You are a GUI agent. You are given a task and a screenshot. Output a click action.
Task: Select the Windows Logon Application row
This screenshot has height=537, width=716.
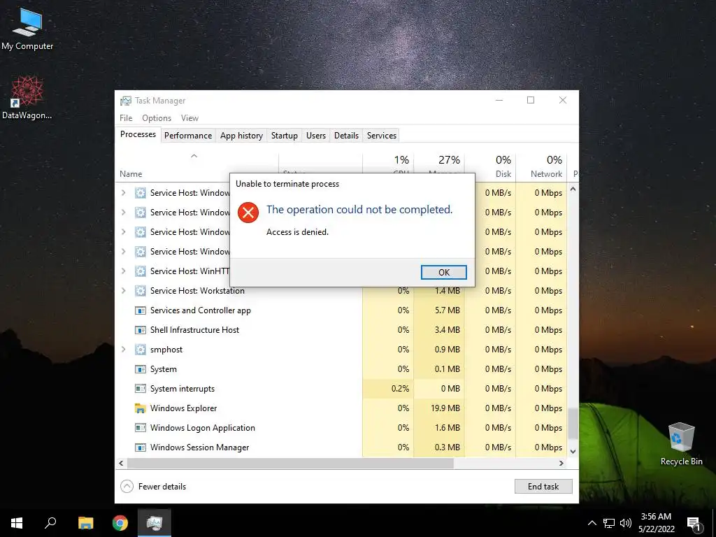[x=341, y=428]
